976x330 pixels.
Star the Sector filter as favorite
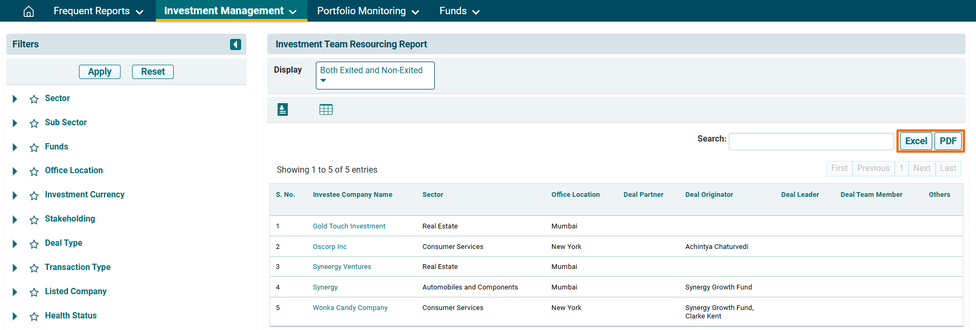pos(34,99)
